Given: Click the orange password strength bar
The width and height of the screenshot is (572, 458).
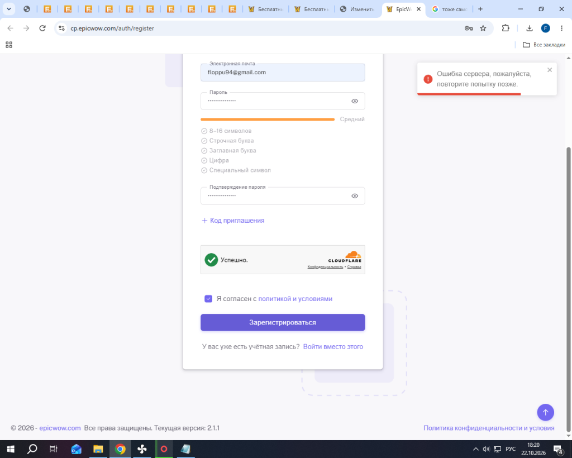Looking at the screenshot, I should 268,119.
